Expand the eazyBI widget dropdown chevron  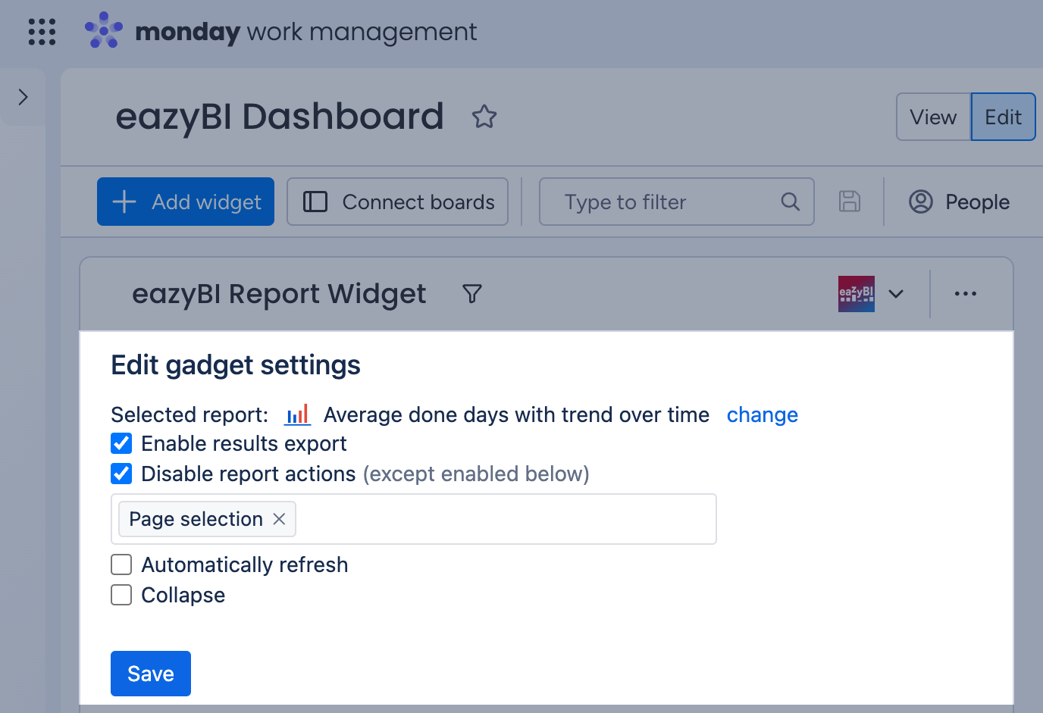tap(896, 294)
